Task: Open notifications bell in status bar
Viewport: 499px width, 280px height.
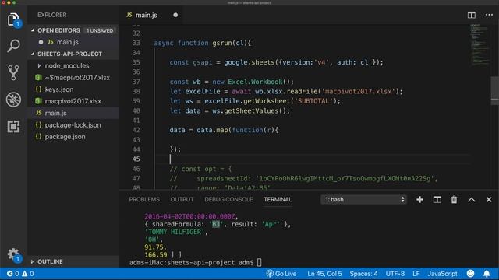Action: coord(487,274)
